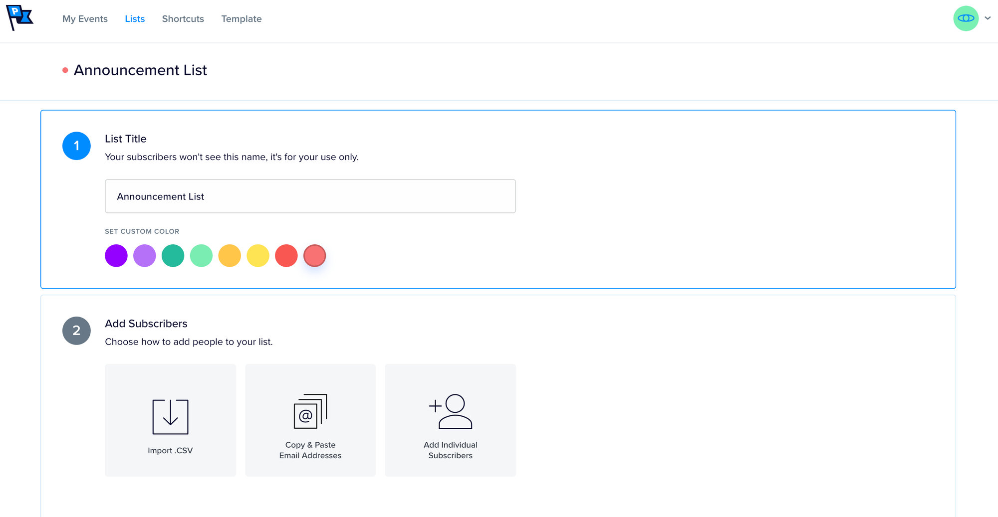998x517 pixels.
Task: Pick the yellow color swatch
Action: click(x=258, y=256)
